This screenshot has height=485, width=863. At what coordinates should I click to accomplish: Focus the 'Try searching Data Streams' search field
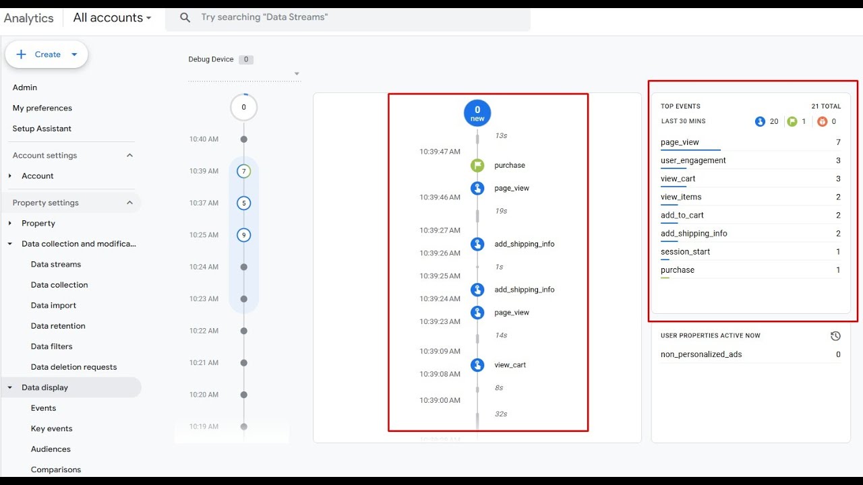tap(348, 18)
